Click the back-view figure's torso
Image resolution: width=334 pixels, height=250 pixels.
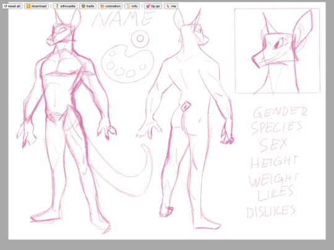pos(193,70)
